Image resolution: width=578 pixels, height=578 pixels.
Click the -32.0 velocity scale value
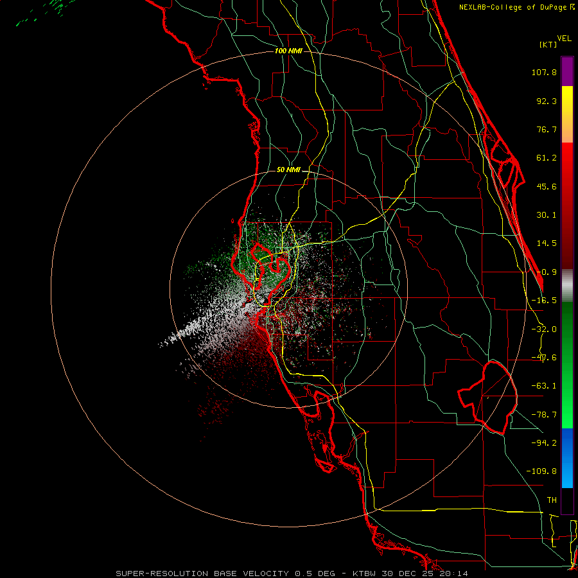544,329
